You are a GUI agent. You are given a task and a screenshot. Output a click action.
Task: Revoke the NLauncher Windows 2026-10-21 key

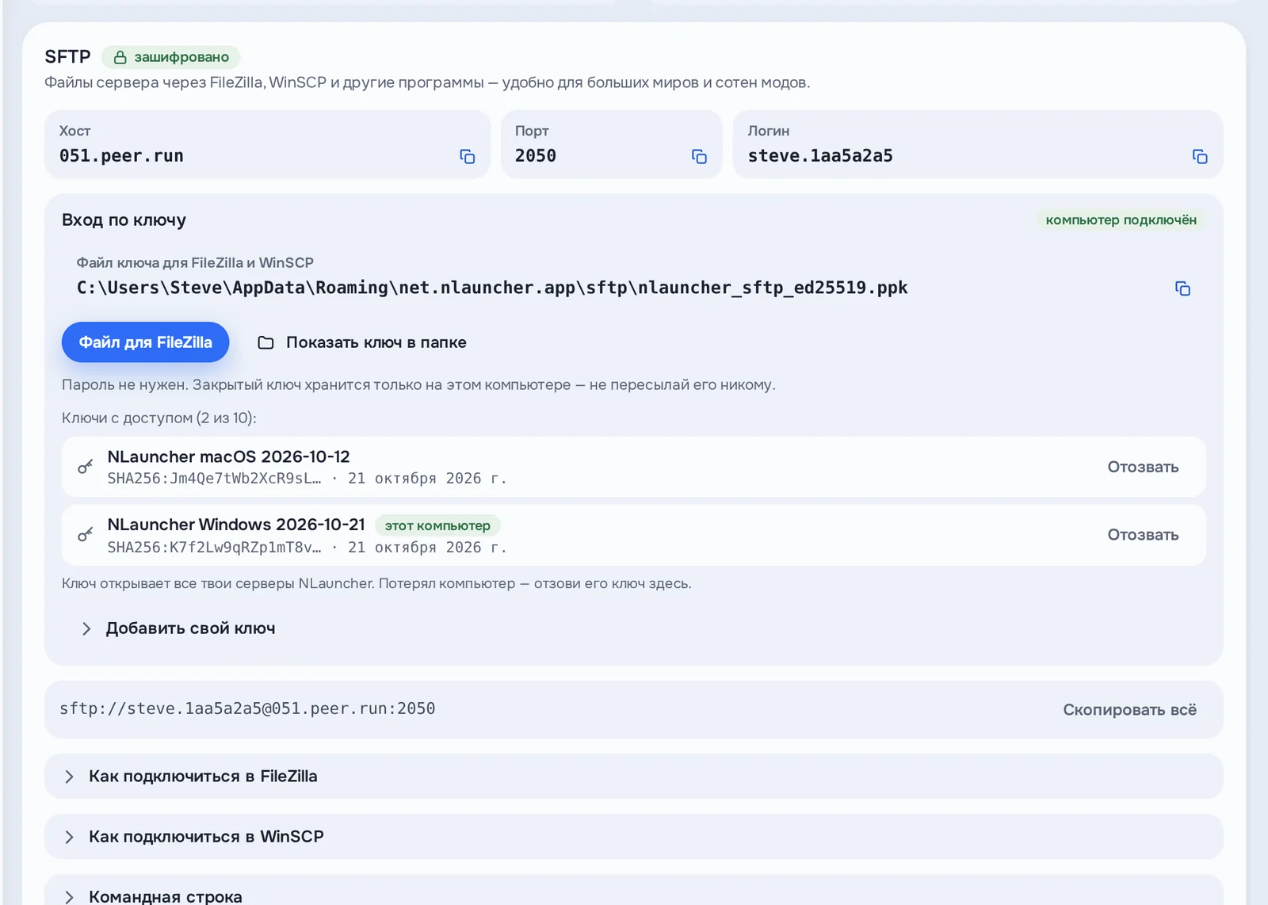tap(1143, 535)
